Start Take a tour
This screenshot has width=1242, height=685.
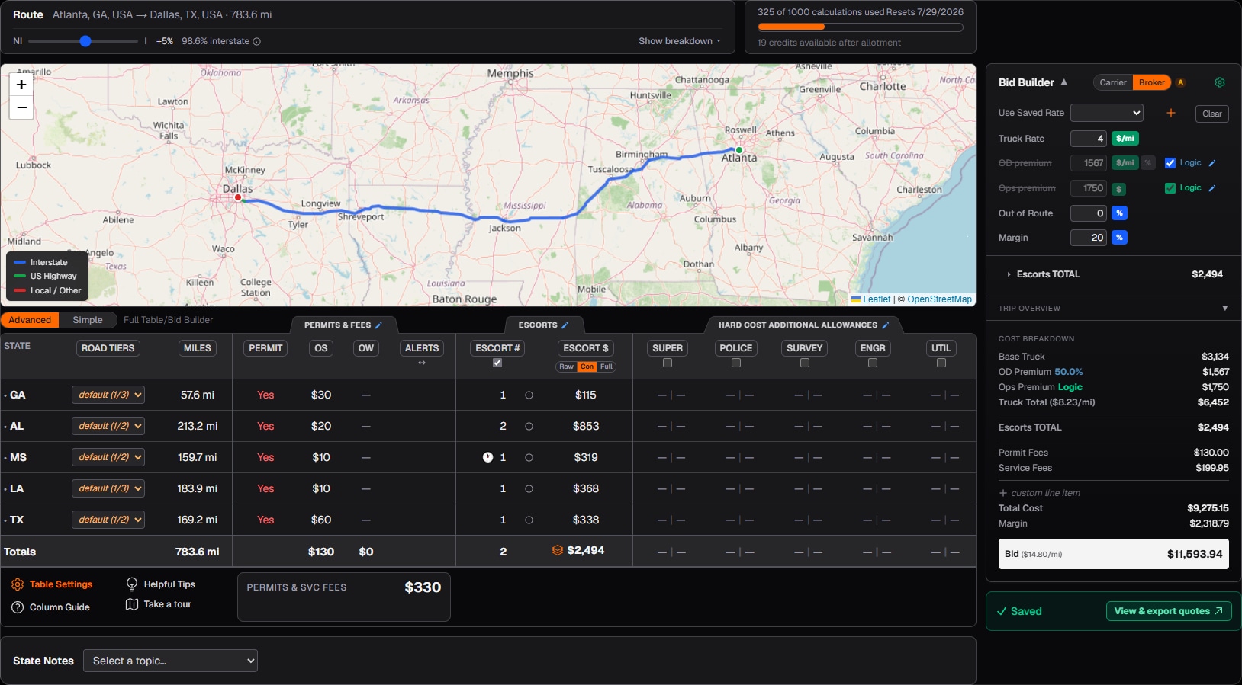[159, 604]
